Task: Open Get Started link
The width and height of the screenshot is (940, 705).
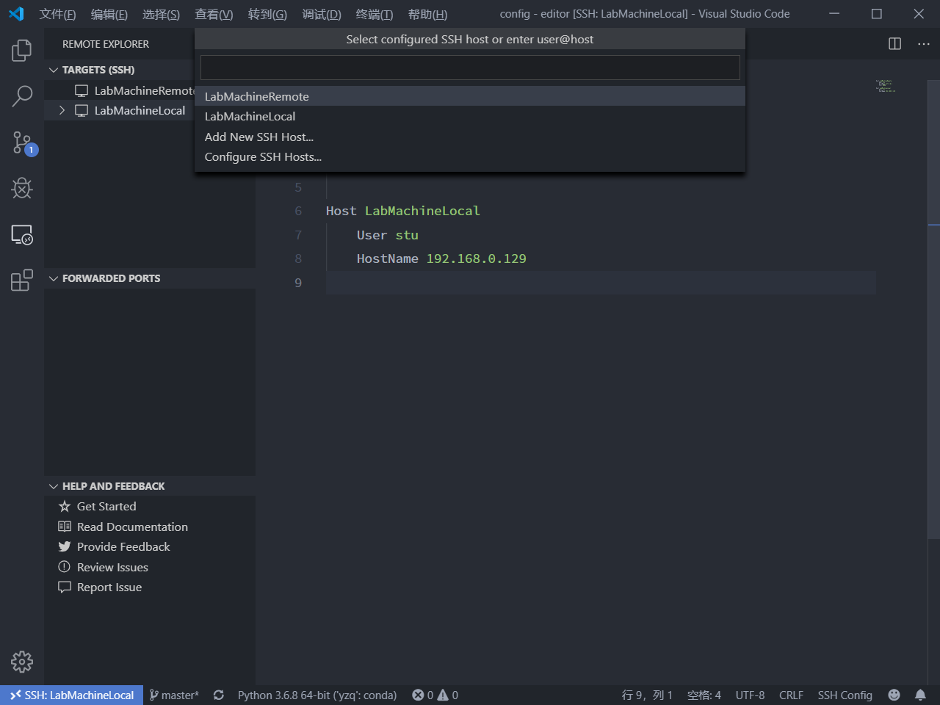Action: 106,506
